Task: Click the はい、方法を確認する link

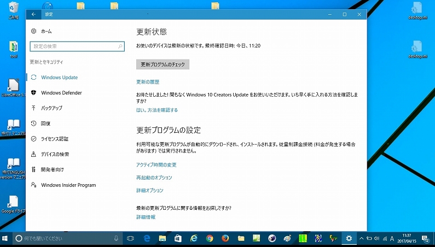Action: (156, 110)
